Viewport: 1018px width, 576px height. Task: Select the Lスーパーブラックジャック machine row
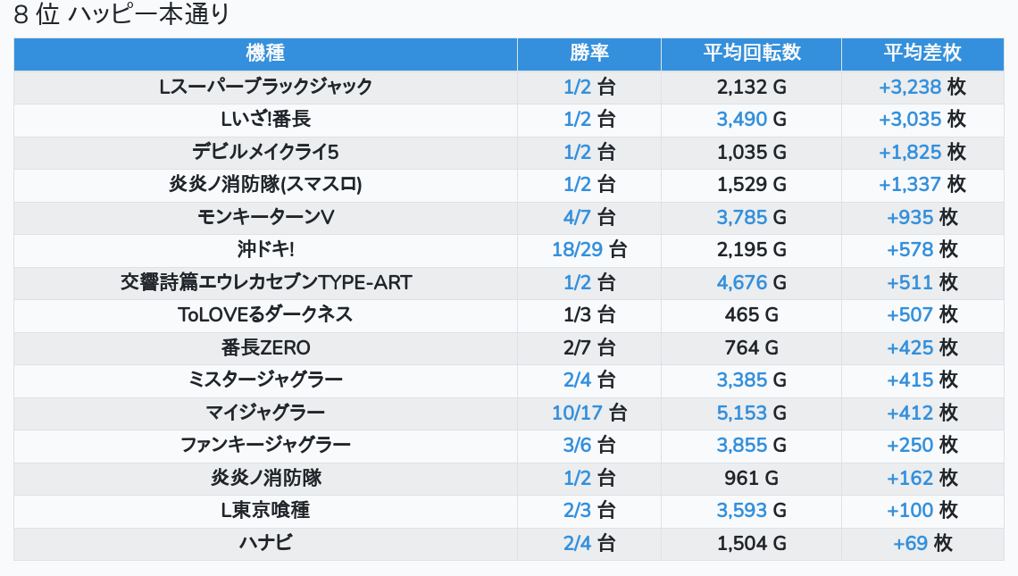point(265,87)
